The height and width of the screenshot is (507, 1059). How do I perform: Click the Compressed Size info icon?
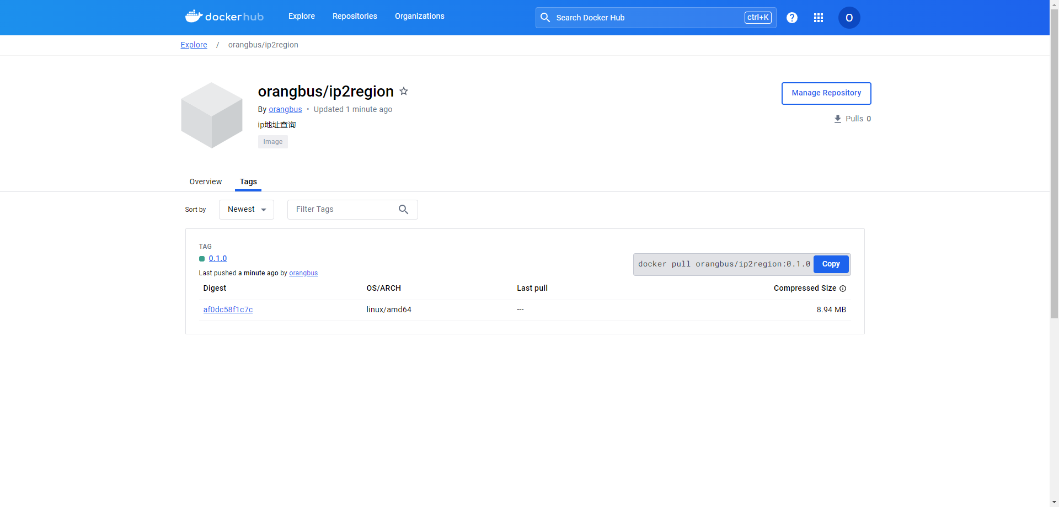pos(843,289)
